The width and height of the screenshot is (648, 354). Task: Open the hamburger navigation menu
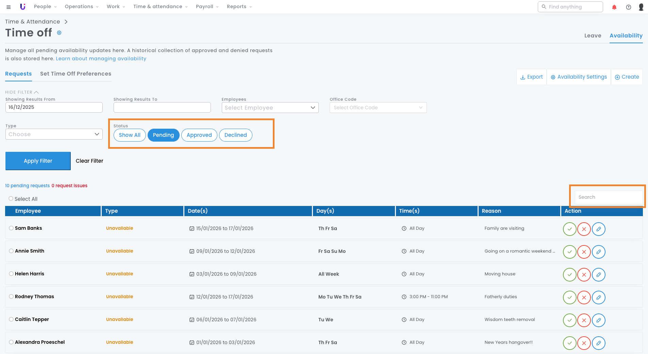tap(9, 7)
